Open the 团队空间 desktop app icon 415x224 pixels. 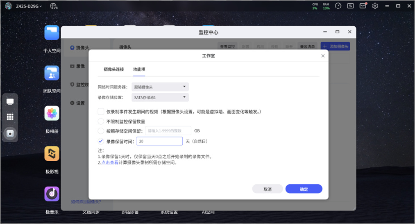[x=52, y=73]
